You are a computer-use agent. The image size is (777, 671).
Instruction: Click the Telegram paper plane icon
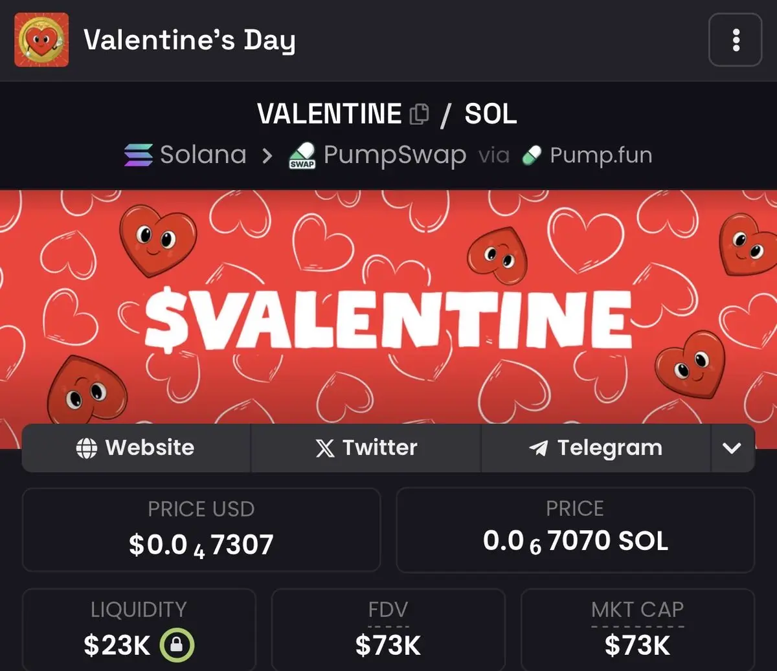click(x=539, y=448)
